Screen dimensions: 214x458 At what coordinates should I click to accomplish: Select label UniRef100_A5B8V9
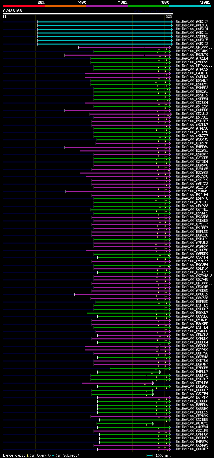(x=192, y=62)
